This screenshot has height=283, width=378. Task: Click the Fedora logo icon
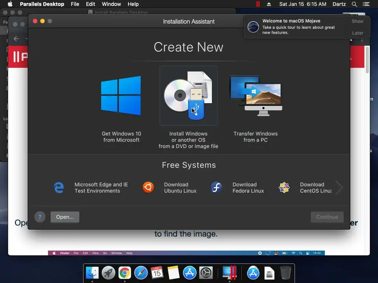point(216,188)
